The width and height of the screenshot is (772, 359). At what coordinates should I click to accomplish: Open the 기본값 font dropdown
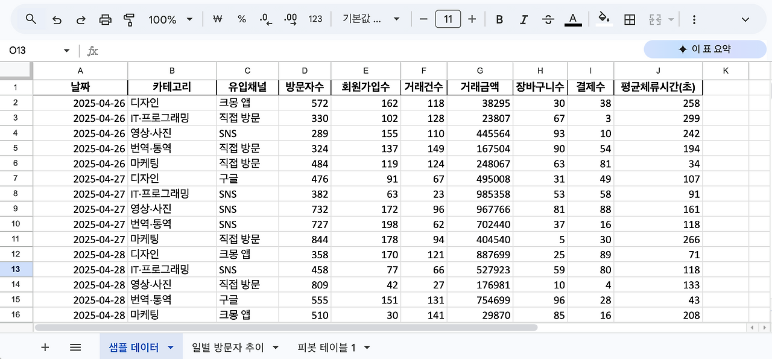(x=368, y=19)
